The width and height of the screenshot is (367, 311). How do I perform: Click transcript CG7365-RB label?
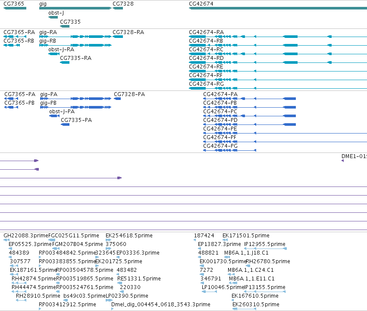tap(19, 41)
